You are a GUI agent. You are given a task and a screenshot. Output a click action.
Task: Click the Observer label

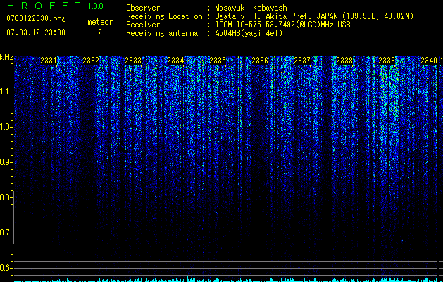(143, 8)
